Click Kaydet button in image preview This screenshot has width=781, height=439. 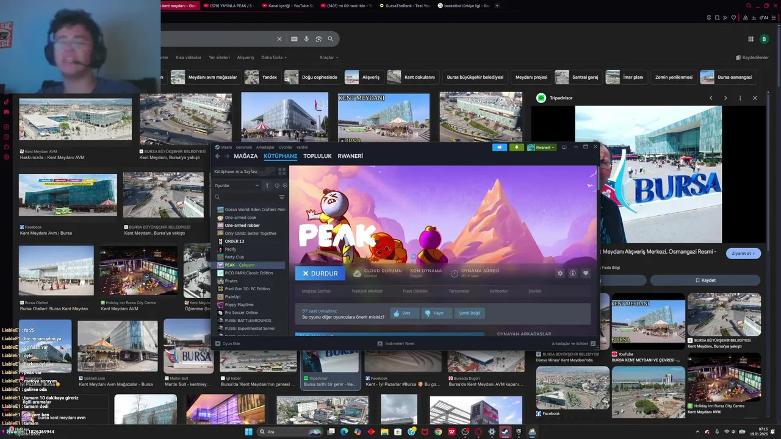[705, 280]
